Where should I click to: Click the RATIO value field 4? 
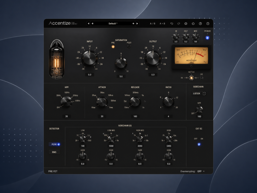click(168, 116)
